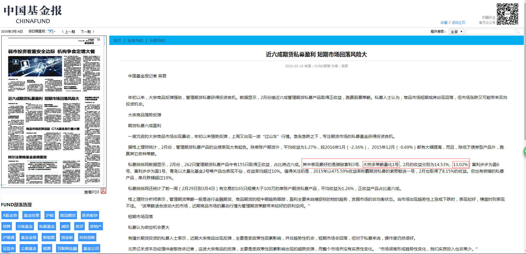The width and height of the screenshot is (526, 254).
Task: Click thumbnail headline 商品市场反弹迅猛 CTA基金发行量大增
Action: (53, 129)
